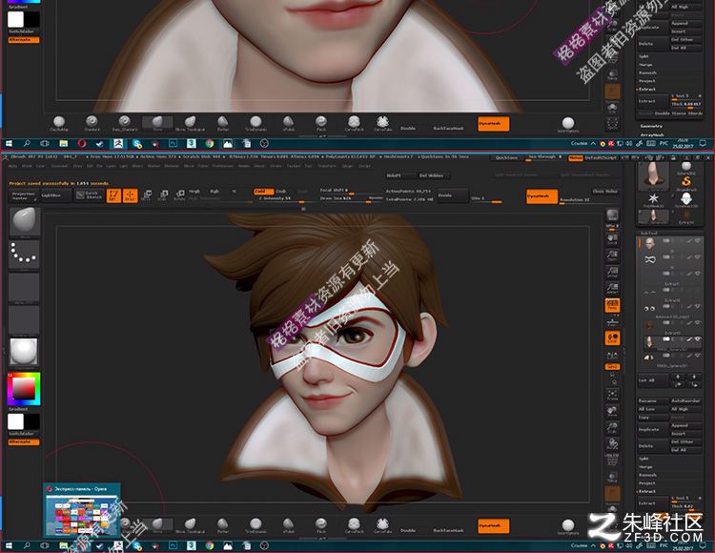
Task: Open the Dots stroke type selector, lower window
Action: [x=25, y=254]
